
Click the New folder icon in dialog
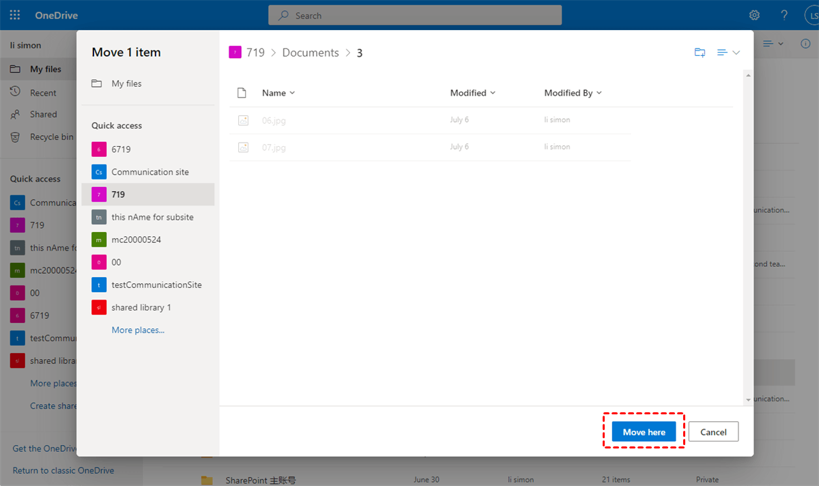click(x=700, y=53)
